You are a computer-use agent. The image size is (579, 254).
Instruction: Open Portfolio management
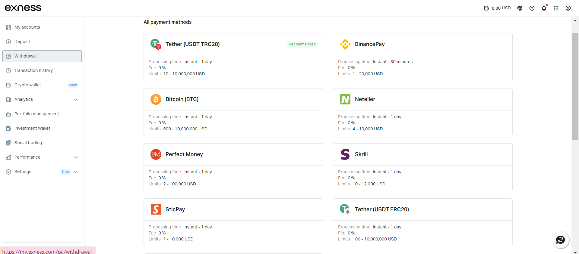pos(42,114)
